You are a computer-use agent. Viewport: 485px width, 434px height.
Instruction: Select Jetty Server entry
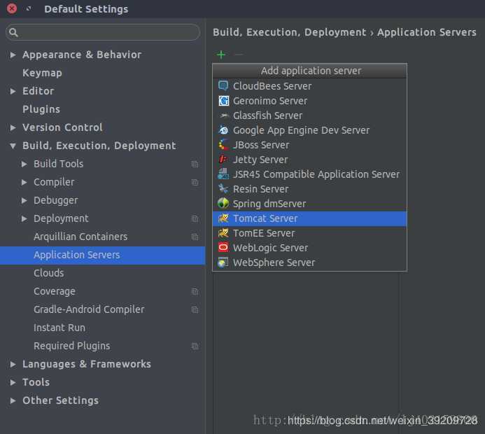pyautogui.click(x=309, y=160)
